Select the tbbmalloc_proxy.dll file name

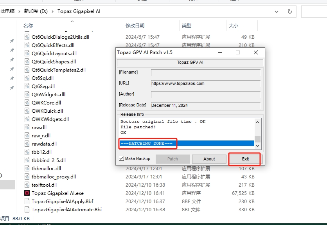click(54, 177)
